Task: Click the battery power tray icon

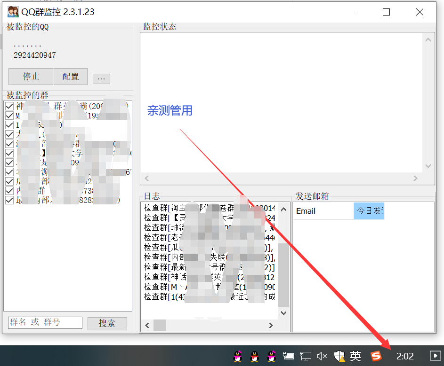Action: 288,357
